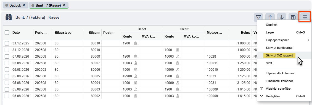
Task: Toggle the hamburger menu button
Action: 305,17
